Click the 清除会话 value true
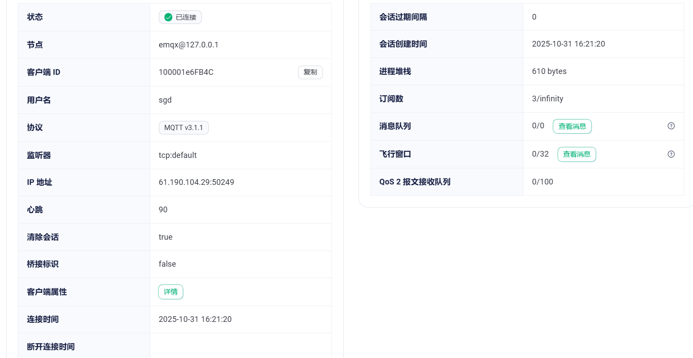The image size is (693, 358). (165, 237)
